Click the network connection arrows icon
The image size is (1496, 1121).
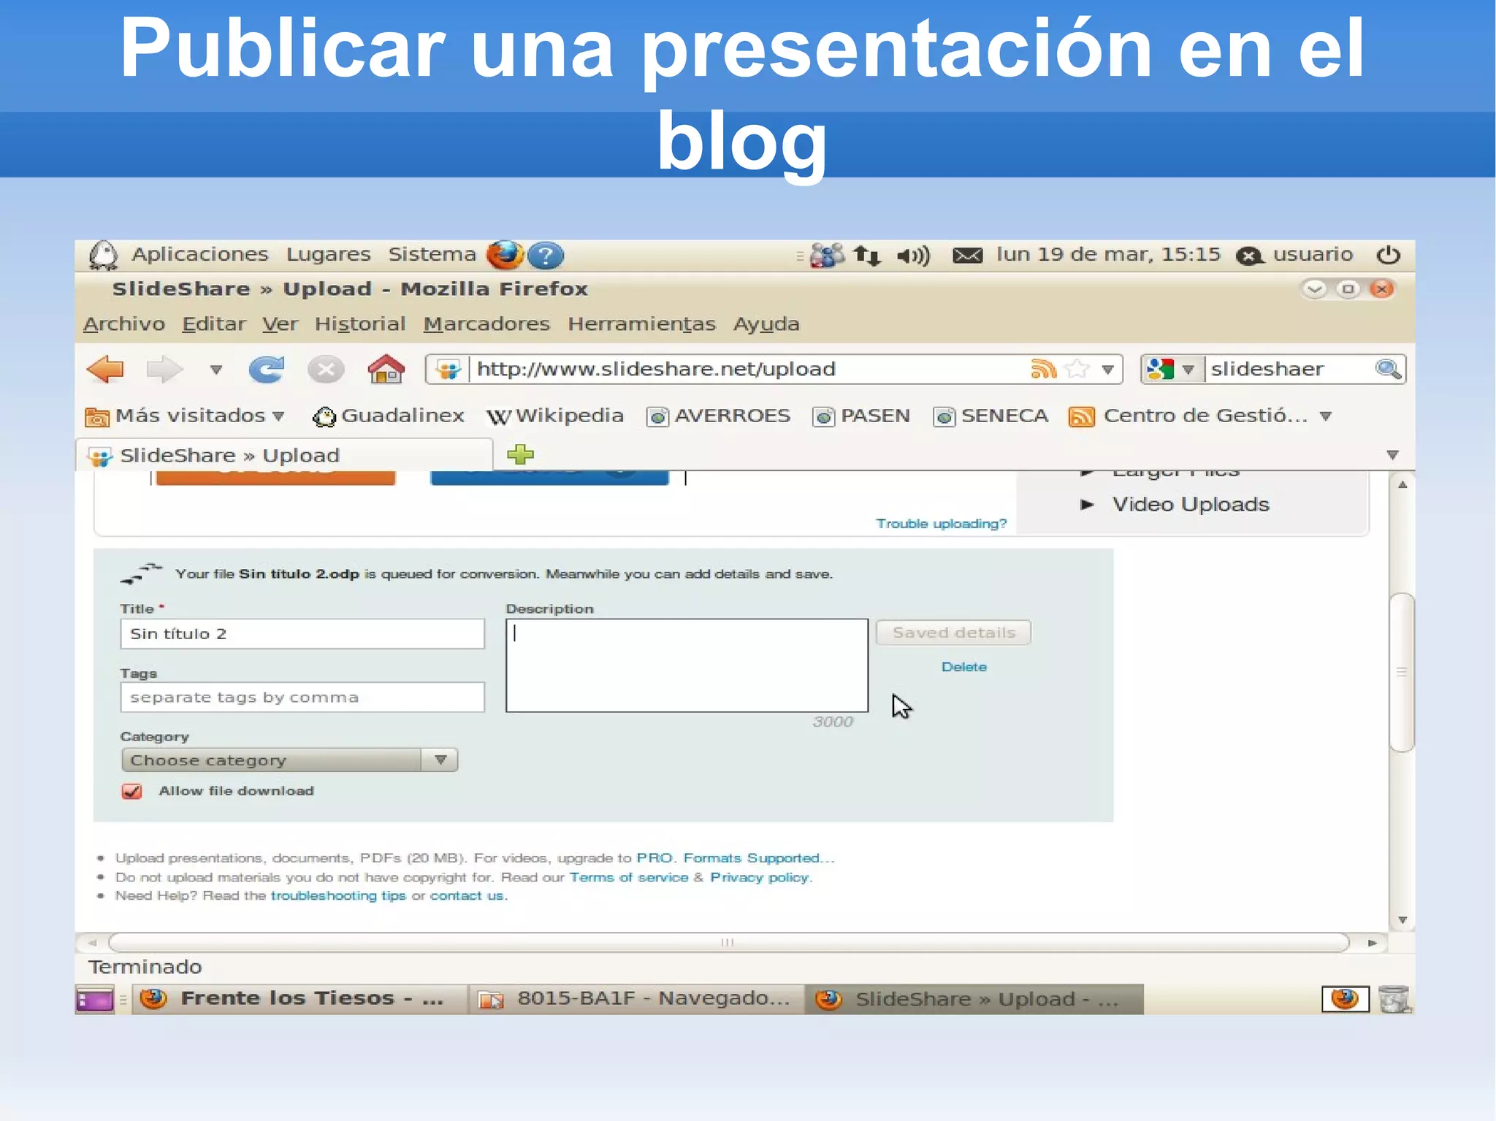point(867,256)
